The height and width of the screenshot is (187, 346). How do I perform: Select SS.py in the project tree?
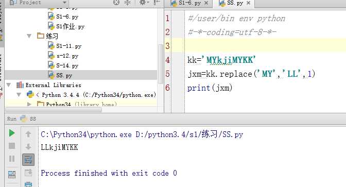[x=60, y=75]
